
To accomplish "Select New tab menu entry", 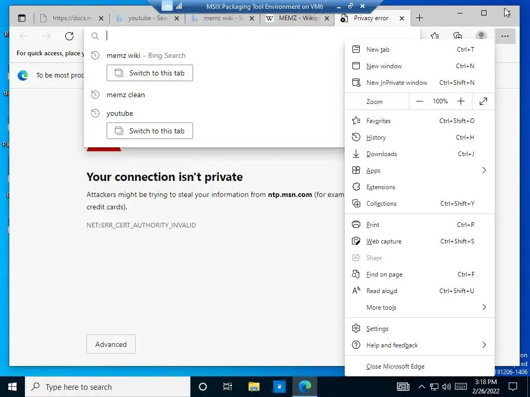I will [x=419, y=50].
